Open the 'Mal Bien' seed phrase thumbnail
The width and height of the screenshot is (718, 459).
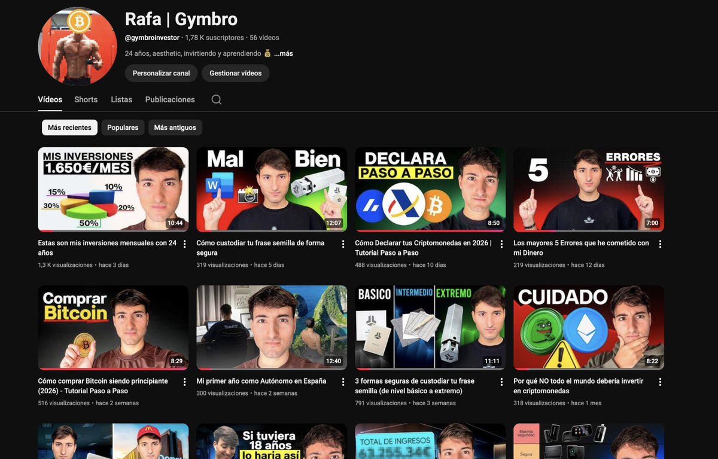tap(272, 189)
